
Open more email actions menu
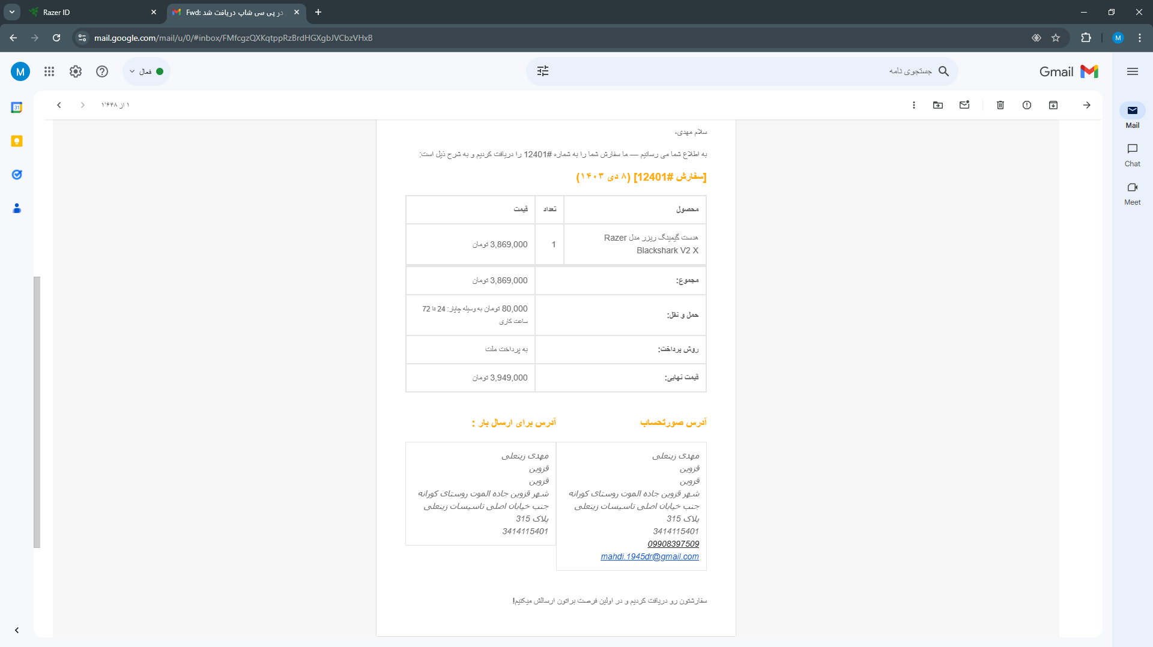914,105
